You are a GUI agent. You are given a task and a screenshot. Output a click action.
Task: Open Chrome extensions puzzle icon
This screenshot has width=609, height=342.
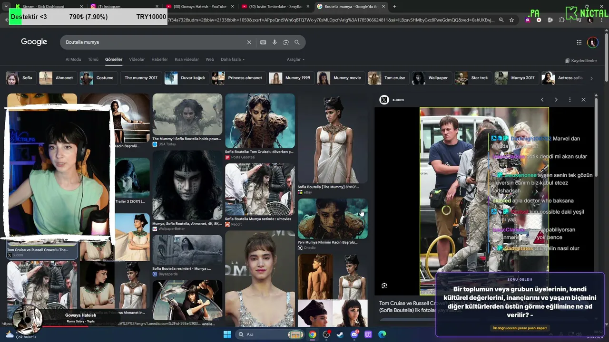point(562,20)
